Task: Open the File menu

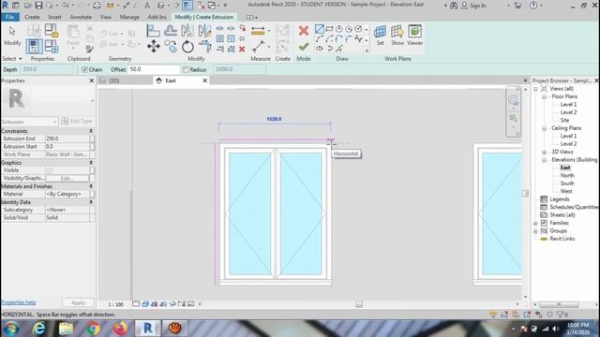Action: coord(10,17)
